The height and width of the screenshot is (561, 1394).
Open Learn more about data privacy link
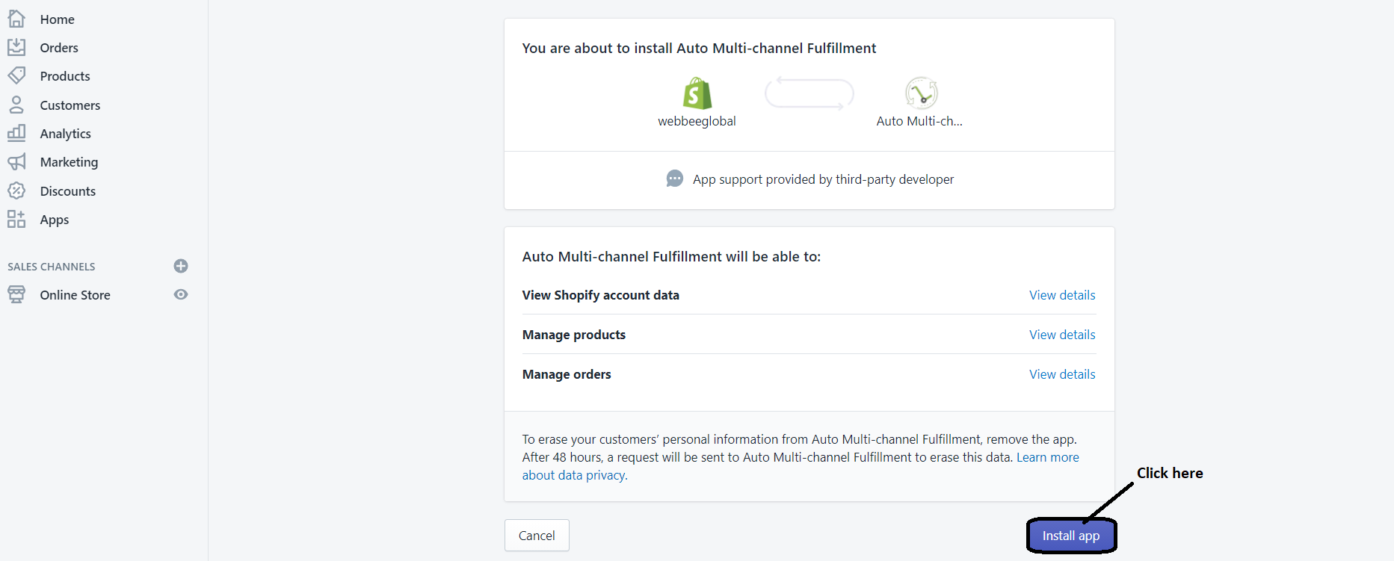(x=1047, y=457)
